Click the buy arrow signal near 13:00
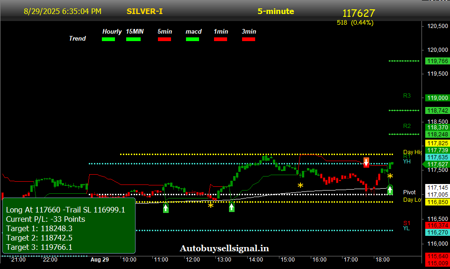This screenshot has width=450, height=269. (232, 207)
